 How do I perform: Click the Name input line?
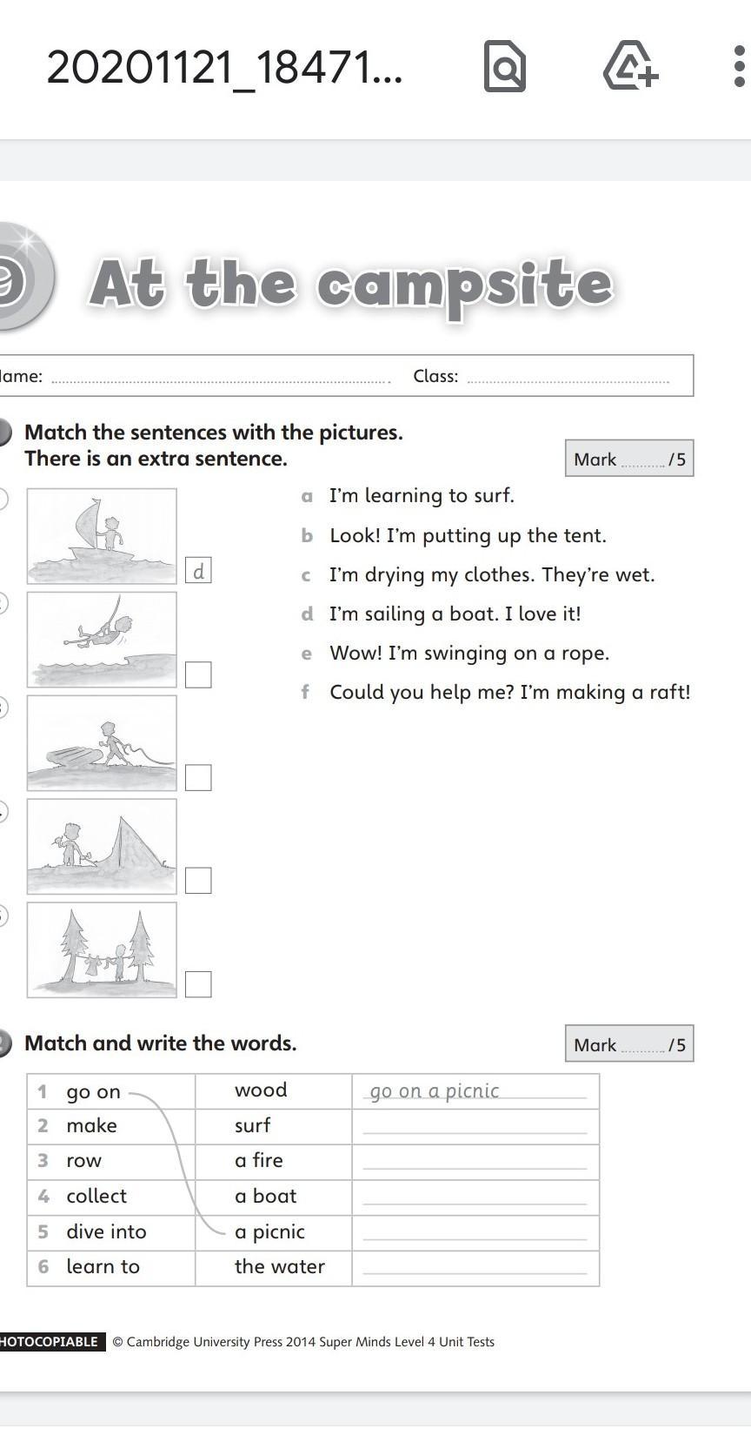pyautogui.click(x=221, y=377)
